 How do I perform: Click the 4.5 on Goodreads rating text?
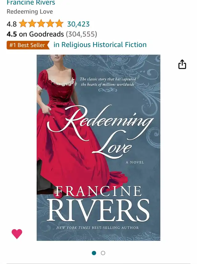point(35,34)
